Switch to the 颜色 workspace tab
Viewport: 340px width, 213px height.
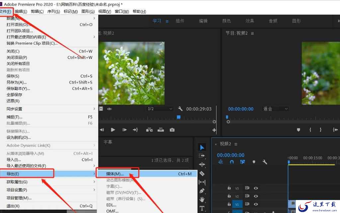(x=226, y=21)
